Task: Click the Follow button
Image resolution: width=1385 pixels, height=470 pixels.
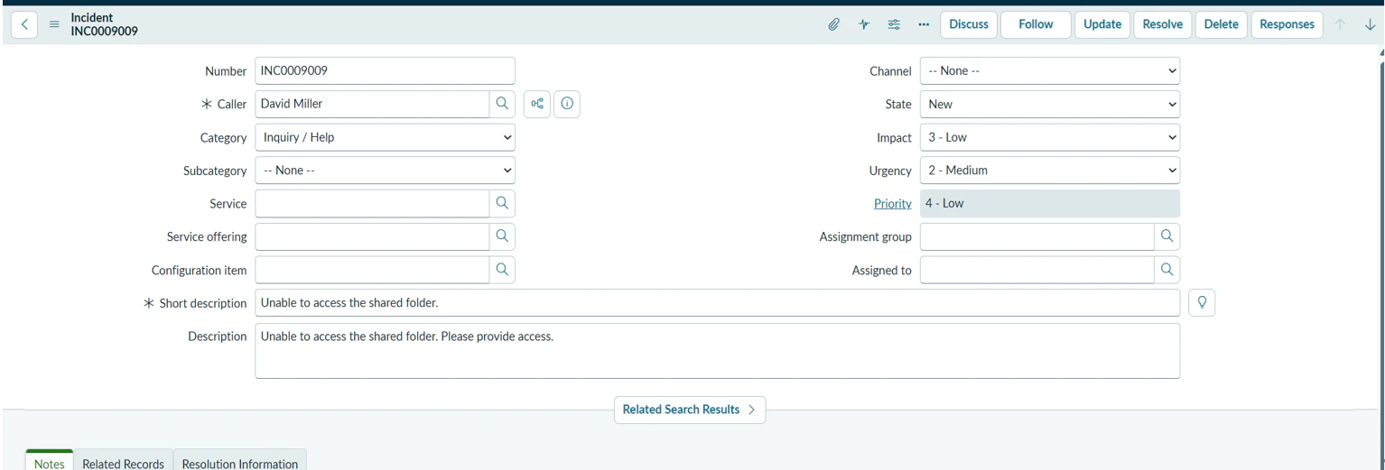Action: click(x=1036, y=24)
